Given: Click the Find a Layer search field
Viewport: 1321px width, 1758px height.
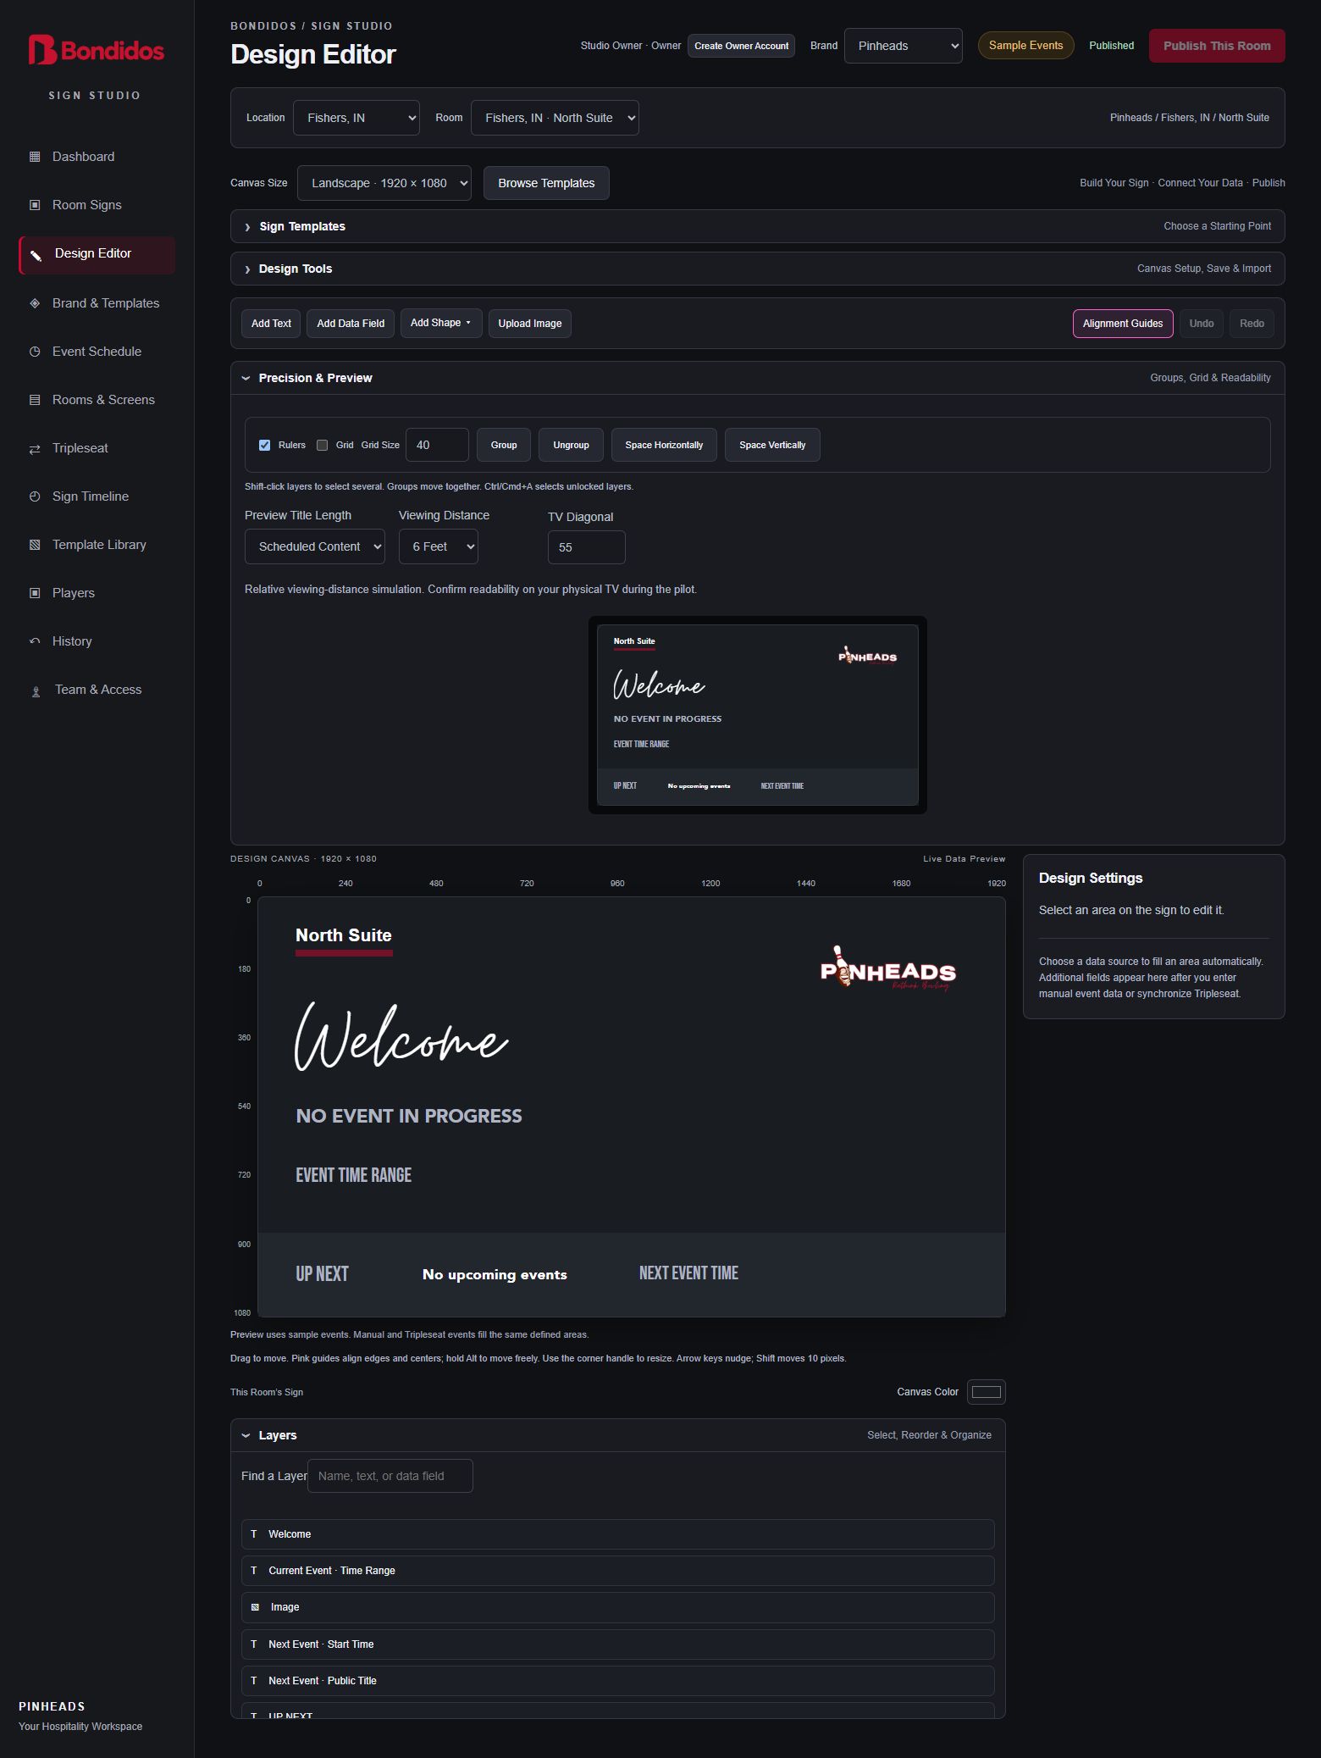Looking at the screenshot, I should (x=390, y=1476).
